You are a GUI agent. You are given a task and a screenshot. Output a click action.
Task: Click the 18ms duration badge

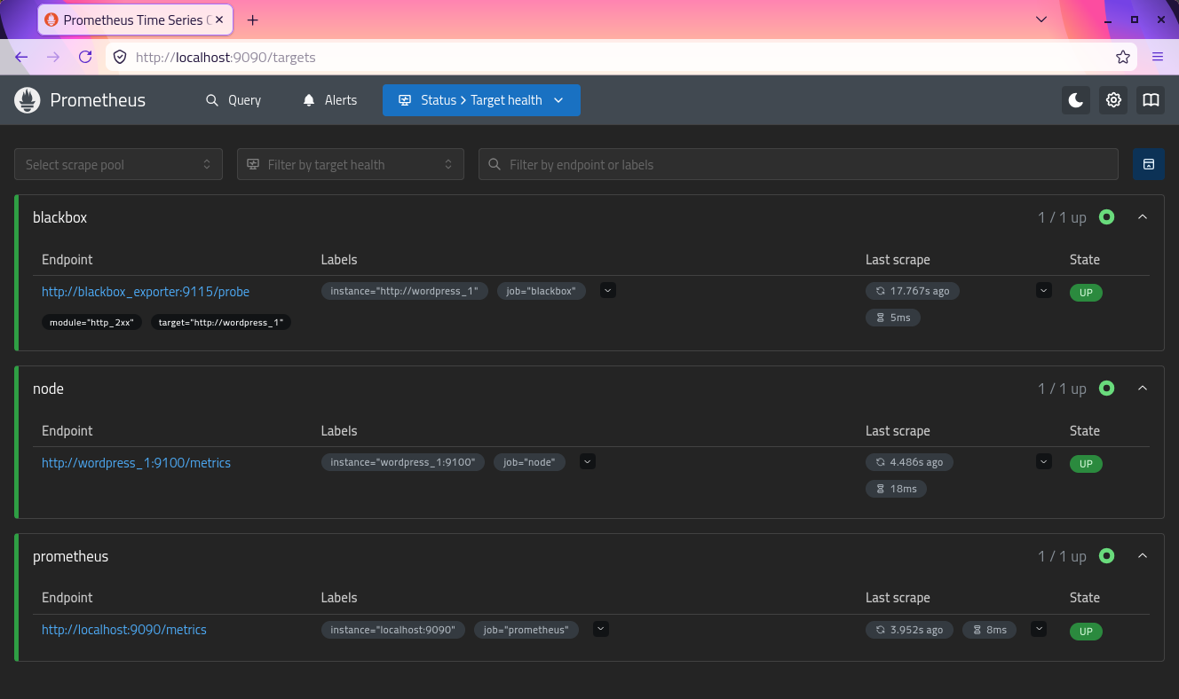[x=896, y=489]
